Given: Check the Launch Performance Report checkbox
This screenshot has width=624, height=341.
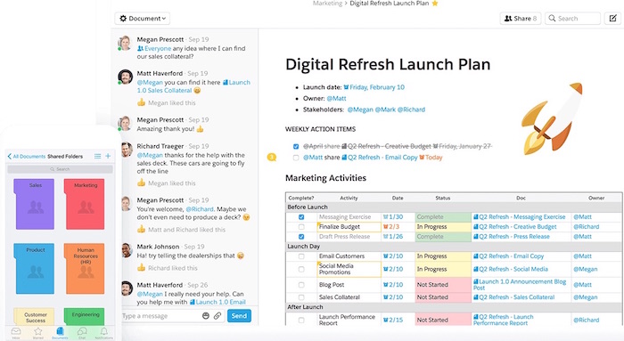Looking at the screenshot, I should click(x=301, y=320).
